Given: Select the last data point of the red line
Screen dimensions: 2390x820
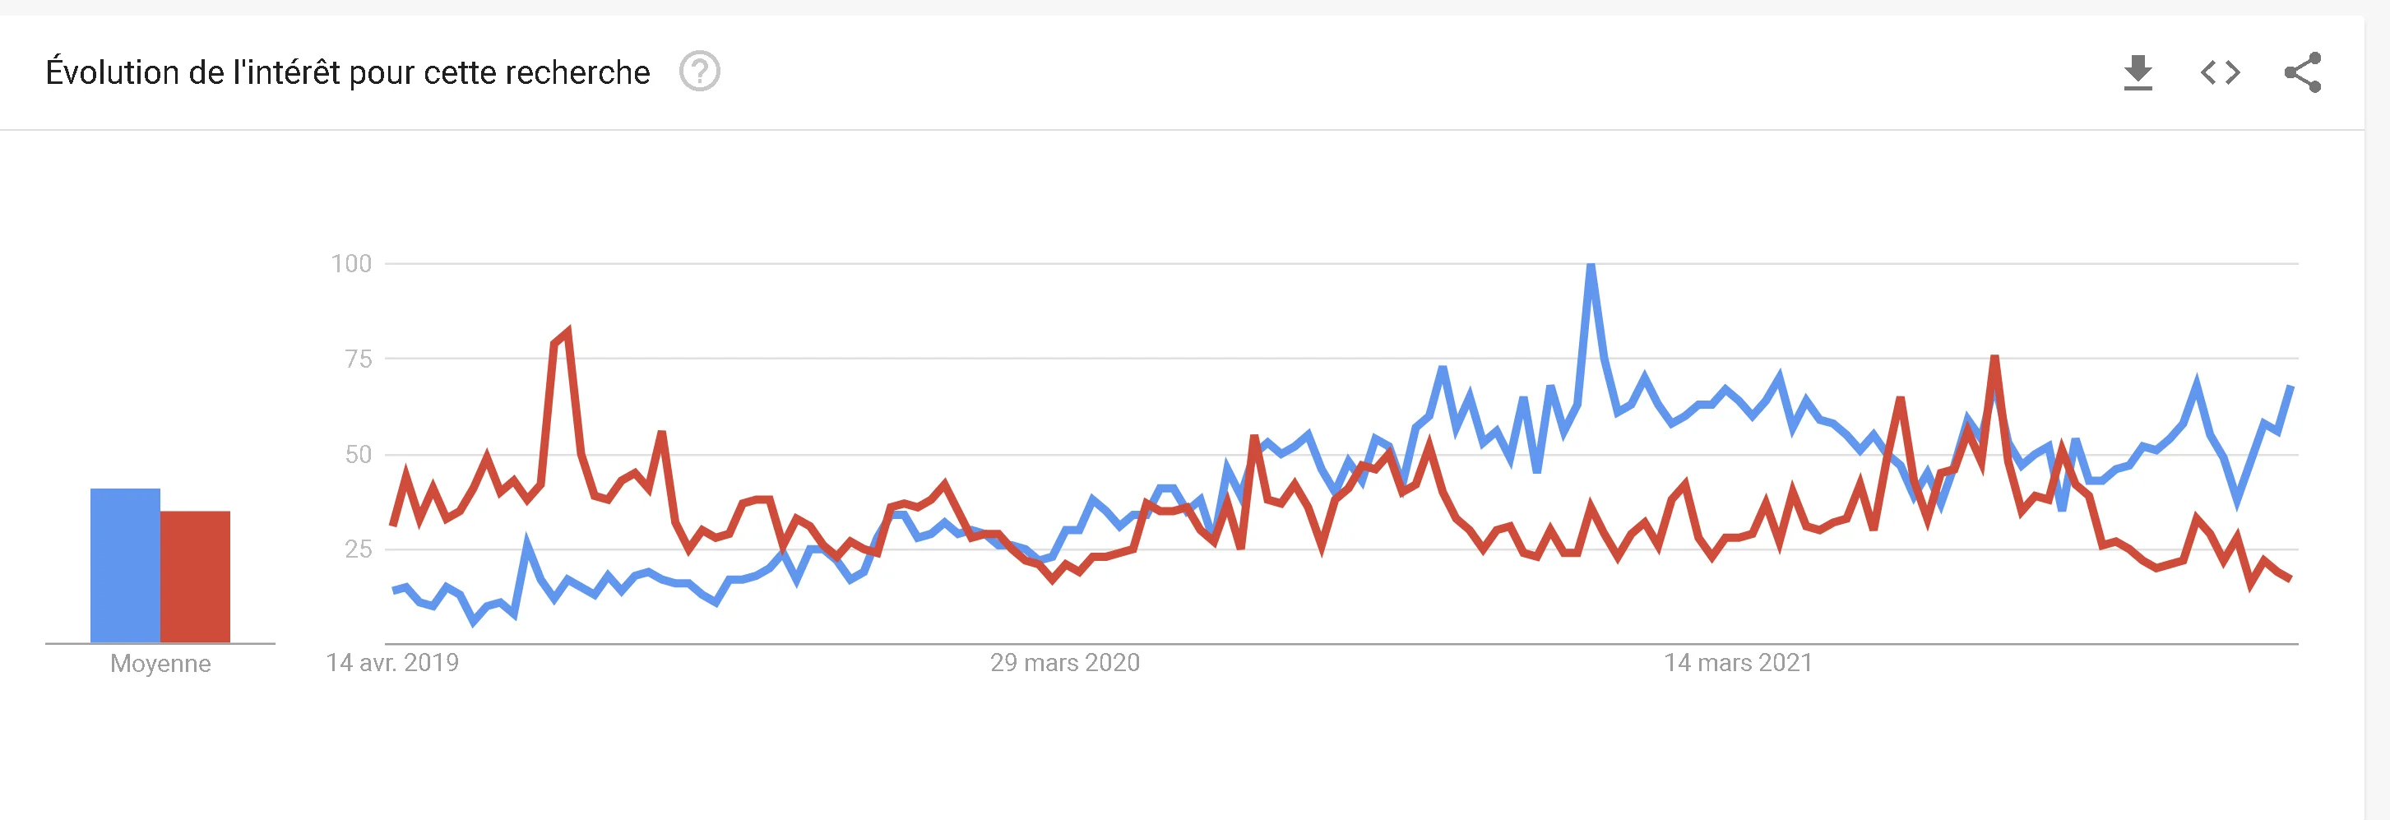Looking at the screenshot, I should pyautogui.click(x=2290, y=579).
